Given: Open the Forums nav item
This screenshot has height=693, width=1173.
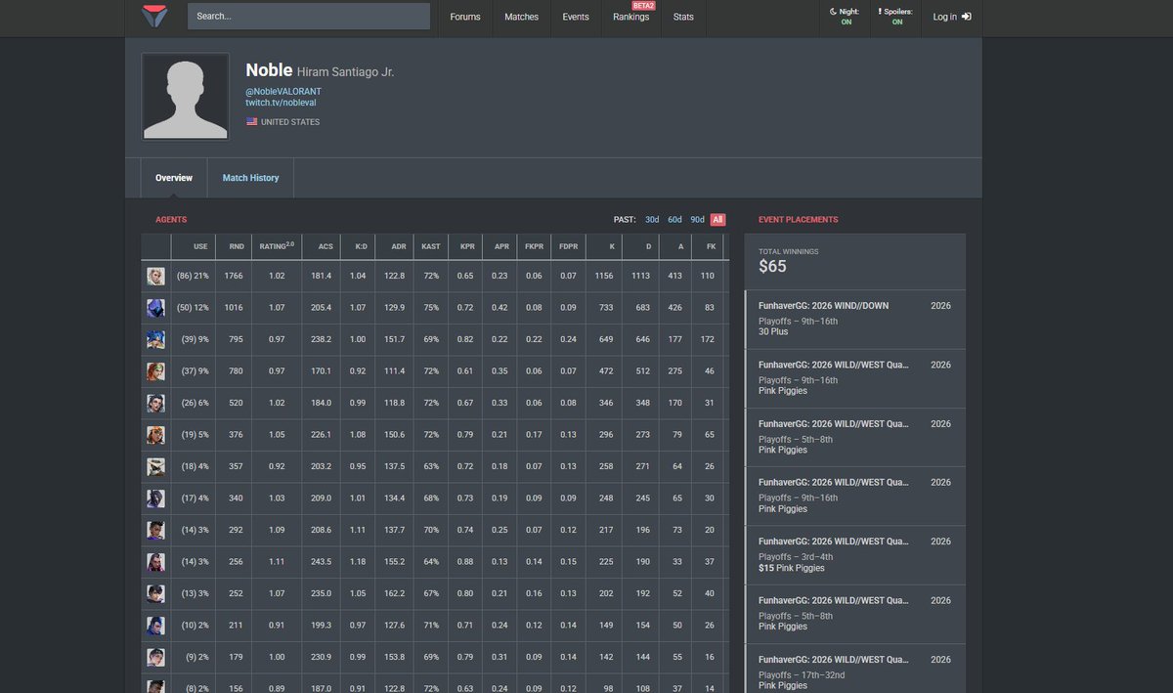Looking at the screenshot, I should (465, 17).
